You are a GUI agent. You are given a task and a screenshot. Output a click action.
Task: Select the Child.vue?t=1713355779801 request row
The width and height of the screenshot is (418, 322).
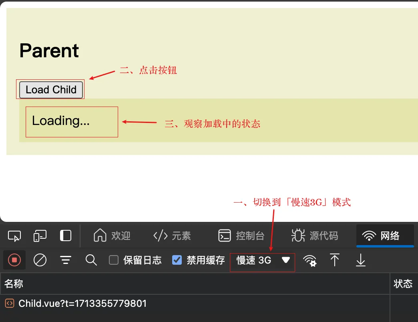195,304
